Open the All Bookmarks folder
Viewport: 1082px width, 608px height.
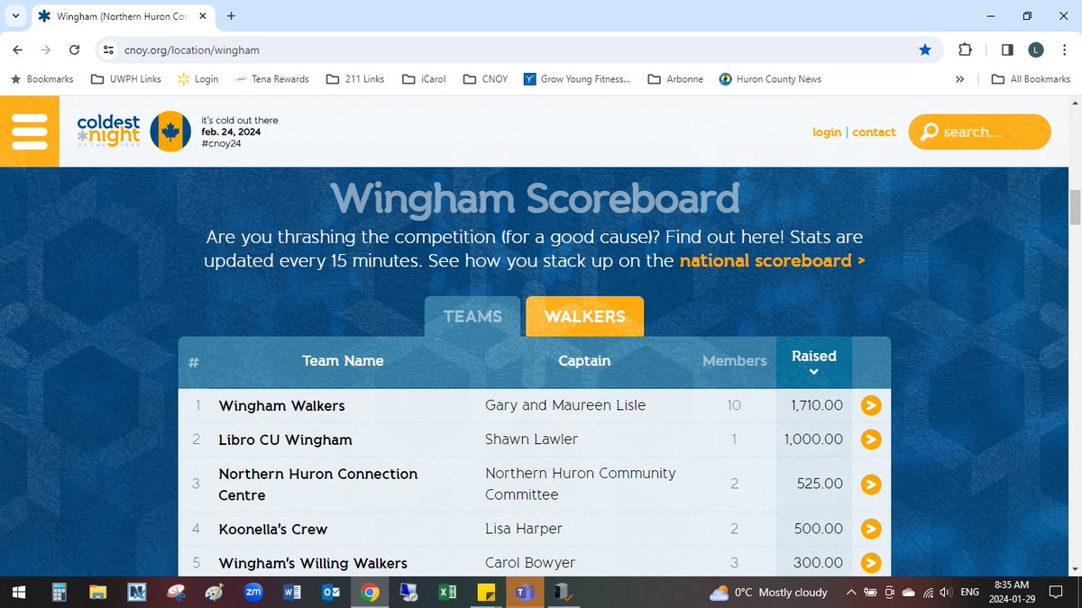point(1031,79)
